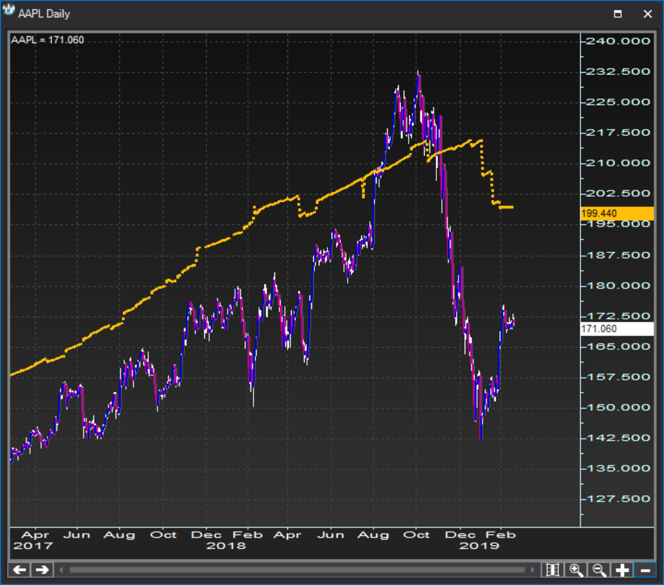Zoom in with the magnifier plus icon
The width and height of the screenshot is (664, 585).
click(x=577, y=570)
